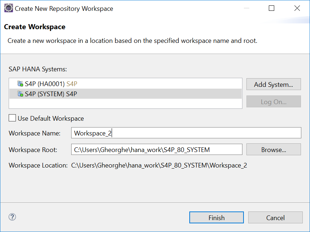Maximize the Create New Repository Workspace window
310x232 pixels.
click(271, 8)
